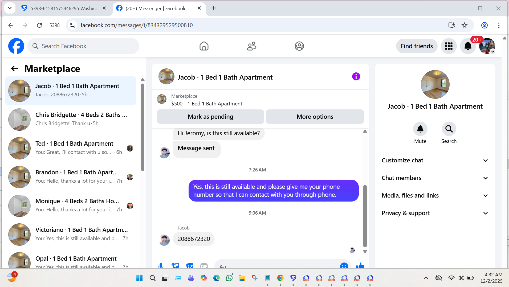Expand Chat members section
This screenshot has width=509, height=287.
pyautogui.click(x=435, y=178)
